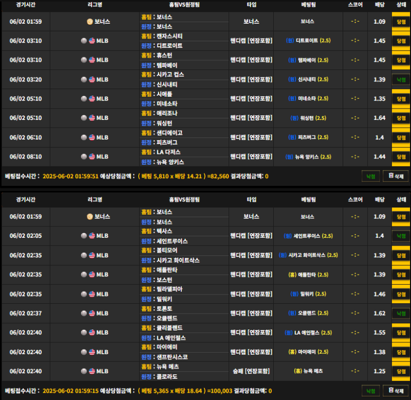This screenshot has width=411, height=400.
Task: Click the US flag in the 캔자스시티 row
Action: click(x=92, y=41)
